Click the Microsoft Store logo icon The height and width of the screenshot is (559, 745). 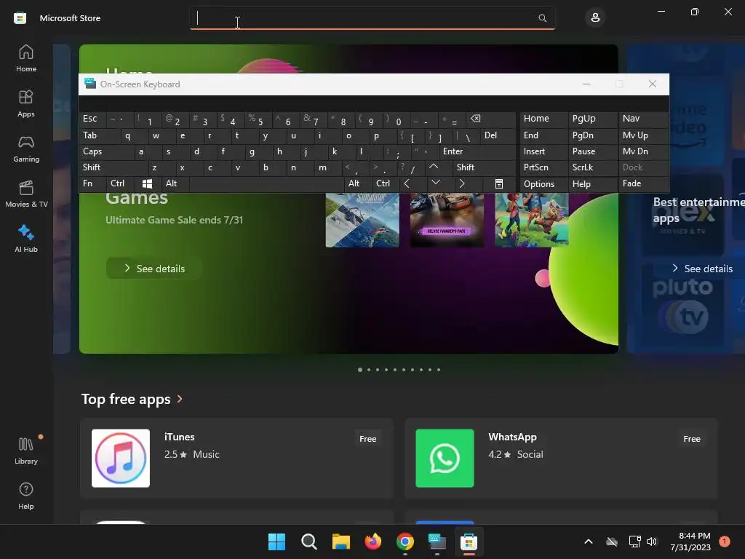coord(20,18)
